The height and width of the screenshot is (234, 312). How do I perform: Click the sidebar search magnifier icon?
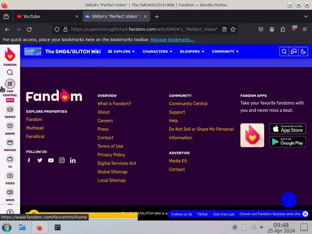click(x=10, y=73)
